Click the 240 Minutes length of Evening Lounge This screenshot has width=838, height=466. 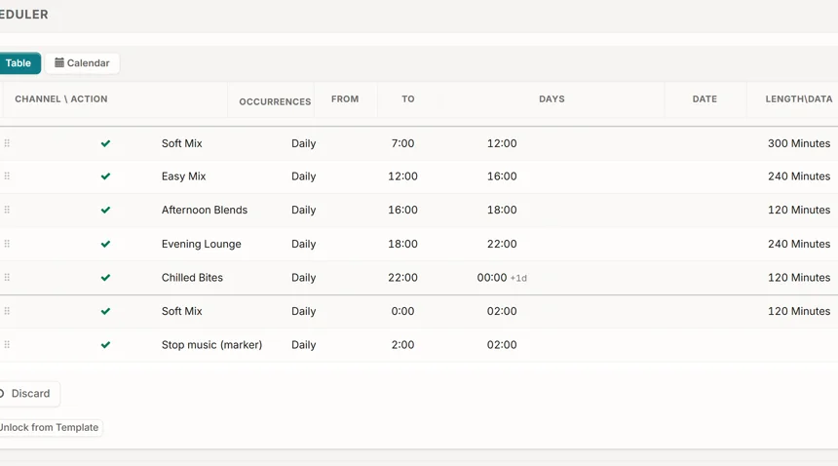(x=799, y=244)
